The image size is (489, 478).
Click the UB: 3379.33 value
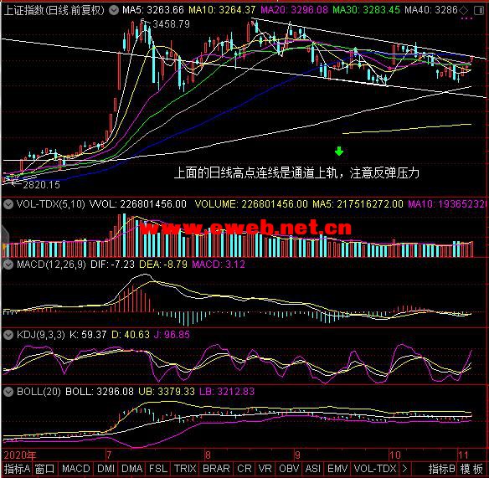pyautogui.click(x=167, y=392)
